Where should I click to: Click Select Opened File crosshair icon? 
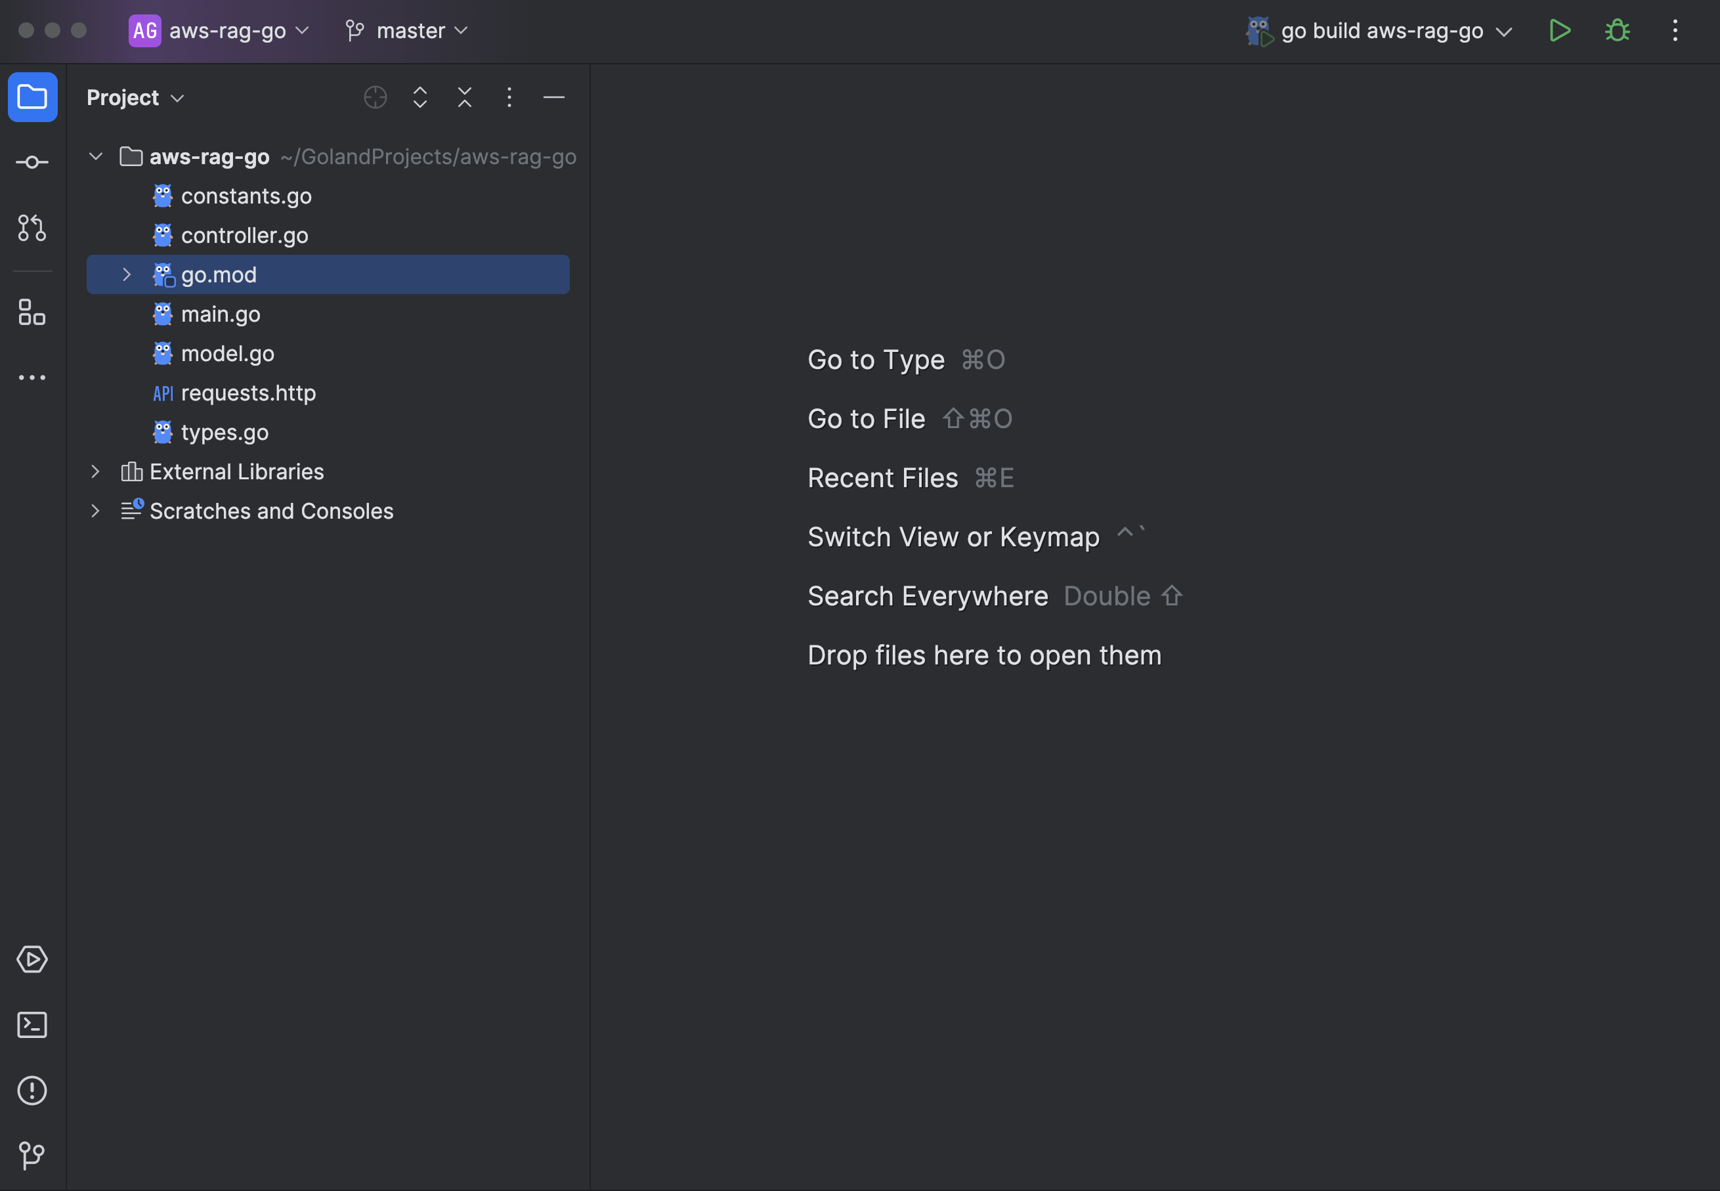[x=376, y=97]
